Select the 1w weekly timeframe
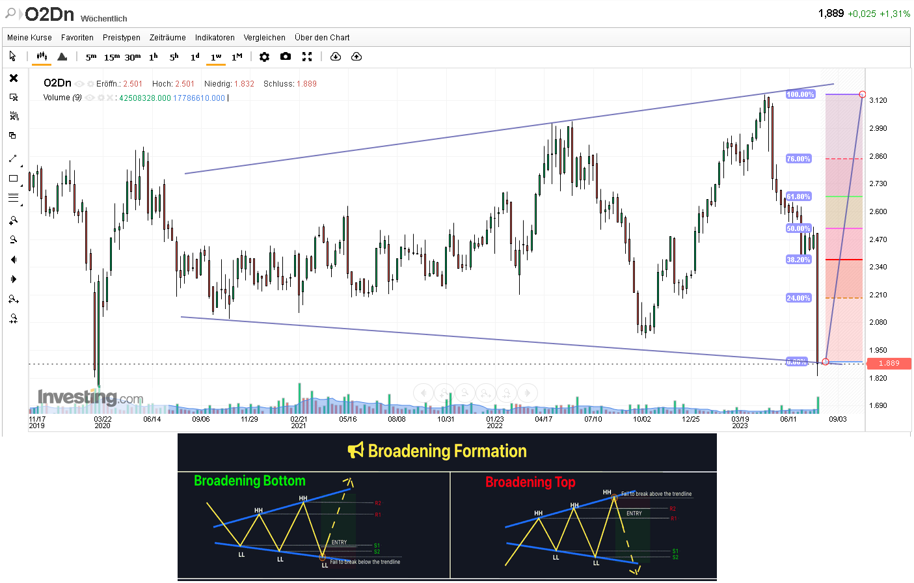914x583 pixels. click(217, 57)
